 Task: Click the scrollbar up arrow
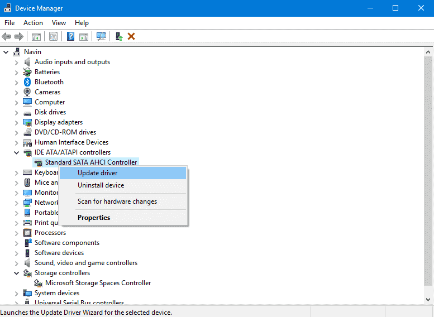point(428,52)
